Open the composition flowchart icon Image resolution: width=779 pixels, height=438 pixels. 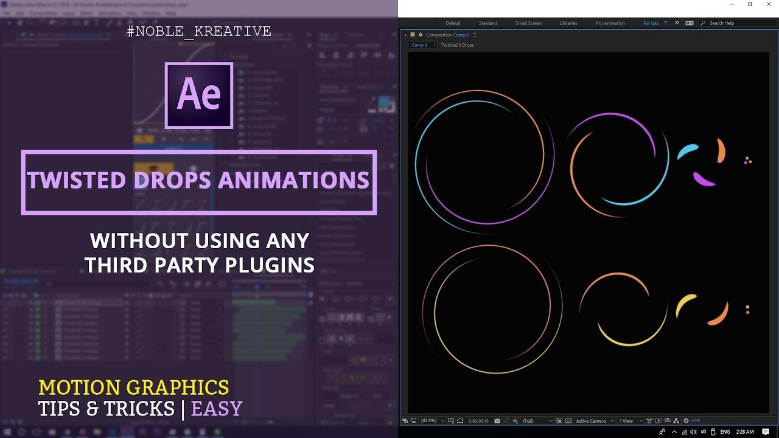(x=676, y=421)
